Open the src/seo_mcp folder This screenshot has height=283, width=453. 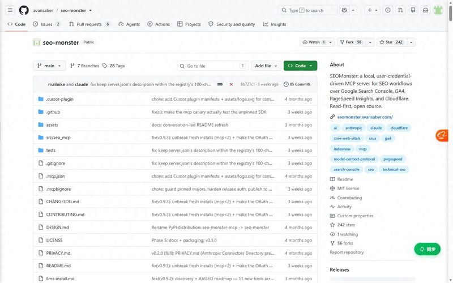click(x=58, y=138)
